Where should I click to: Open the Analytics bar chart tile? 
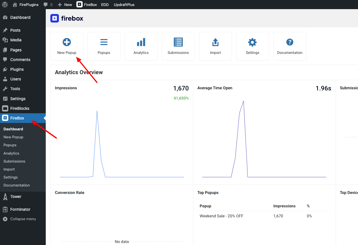click(141, 46)
